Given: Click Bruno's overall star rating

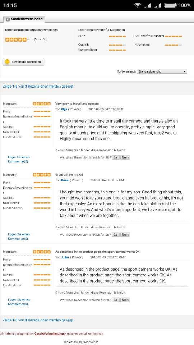Looking at the screenshot, I should click(x=42, y=175).
